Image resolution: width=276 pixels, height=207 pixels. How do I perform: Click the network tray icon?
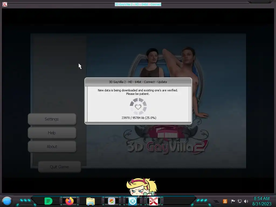pos(240,201)
